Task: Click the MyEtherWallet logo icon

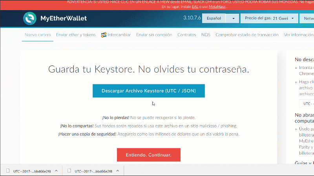Action: pos(30,18)
